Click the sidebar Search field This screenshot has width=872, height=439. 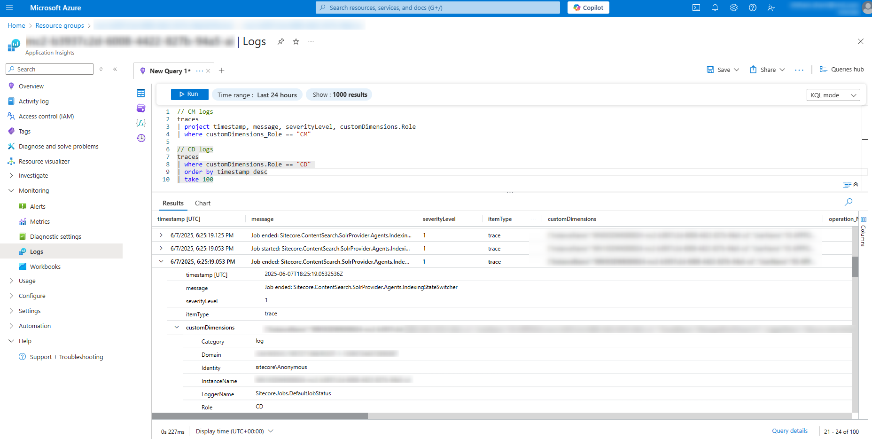(50, 69)
